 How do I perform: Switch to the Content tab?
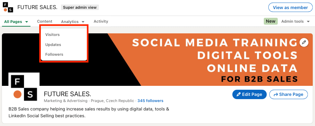pos(45,21)
